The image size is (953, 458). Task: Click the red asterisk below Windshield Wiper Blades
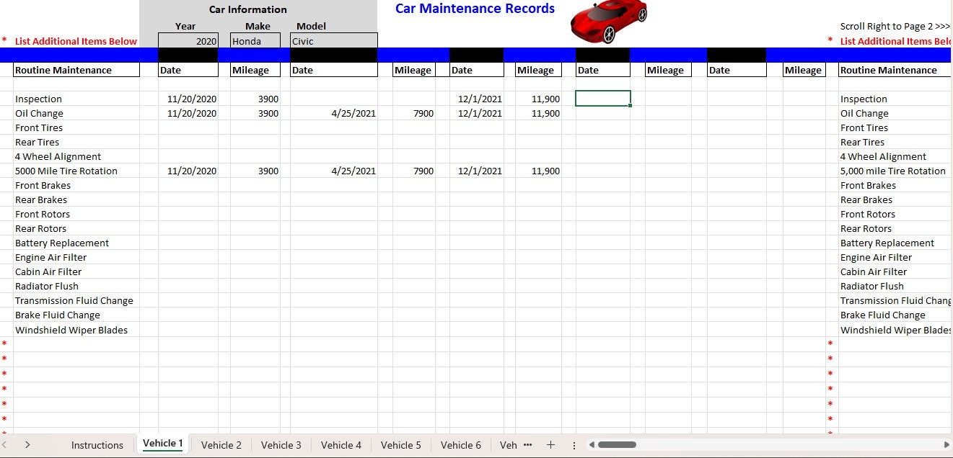coord(4,344)
